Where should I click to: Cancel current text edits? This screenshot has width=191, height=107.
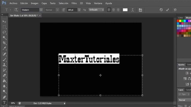click(161, 10)
